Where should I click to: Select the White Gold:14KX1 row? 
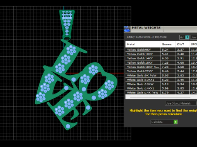161,88
